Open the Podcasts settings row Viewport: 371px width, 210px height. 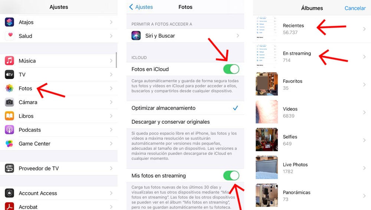coord(59,130)
